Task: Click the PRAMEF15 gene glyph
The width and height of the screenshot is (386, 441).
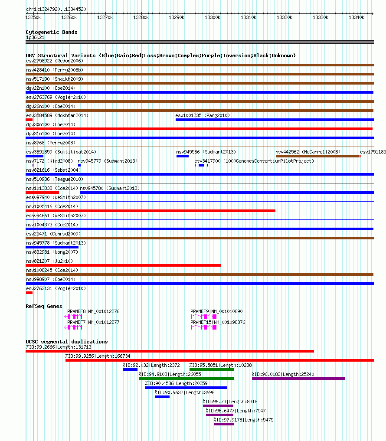Action: click(x=204, y=327)
